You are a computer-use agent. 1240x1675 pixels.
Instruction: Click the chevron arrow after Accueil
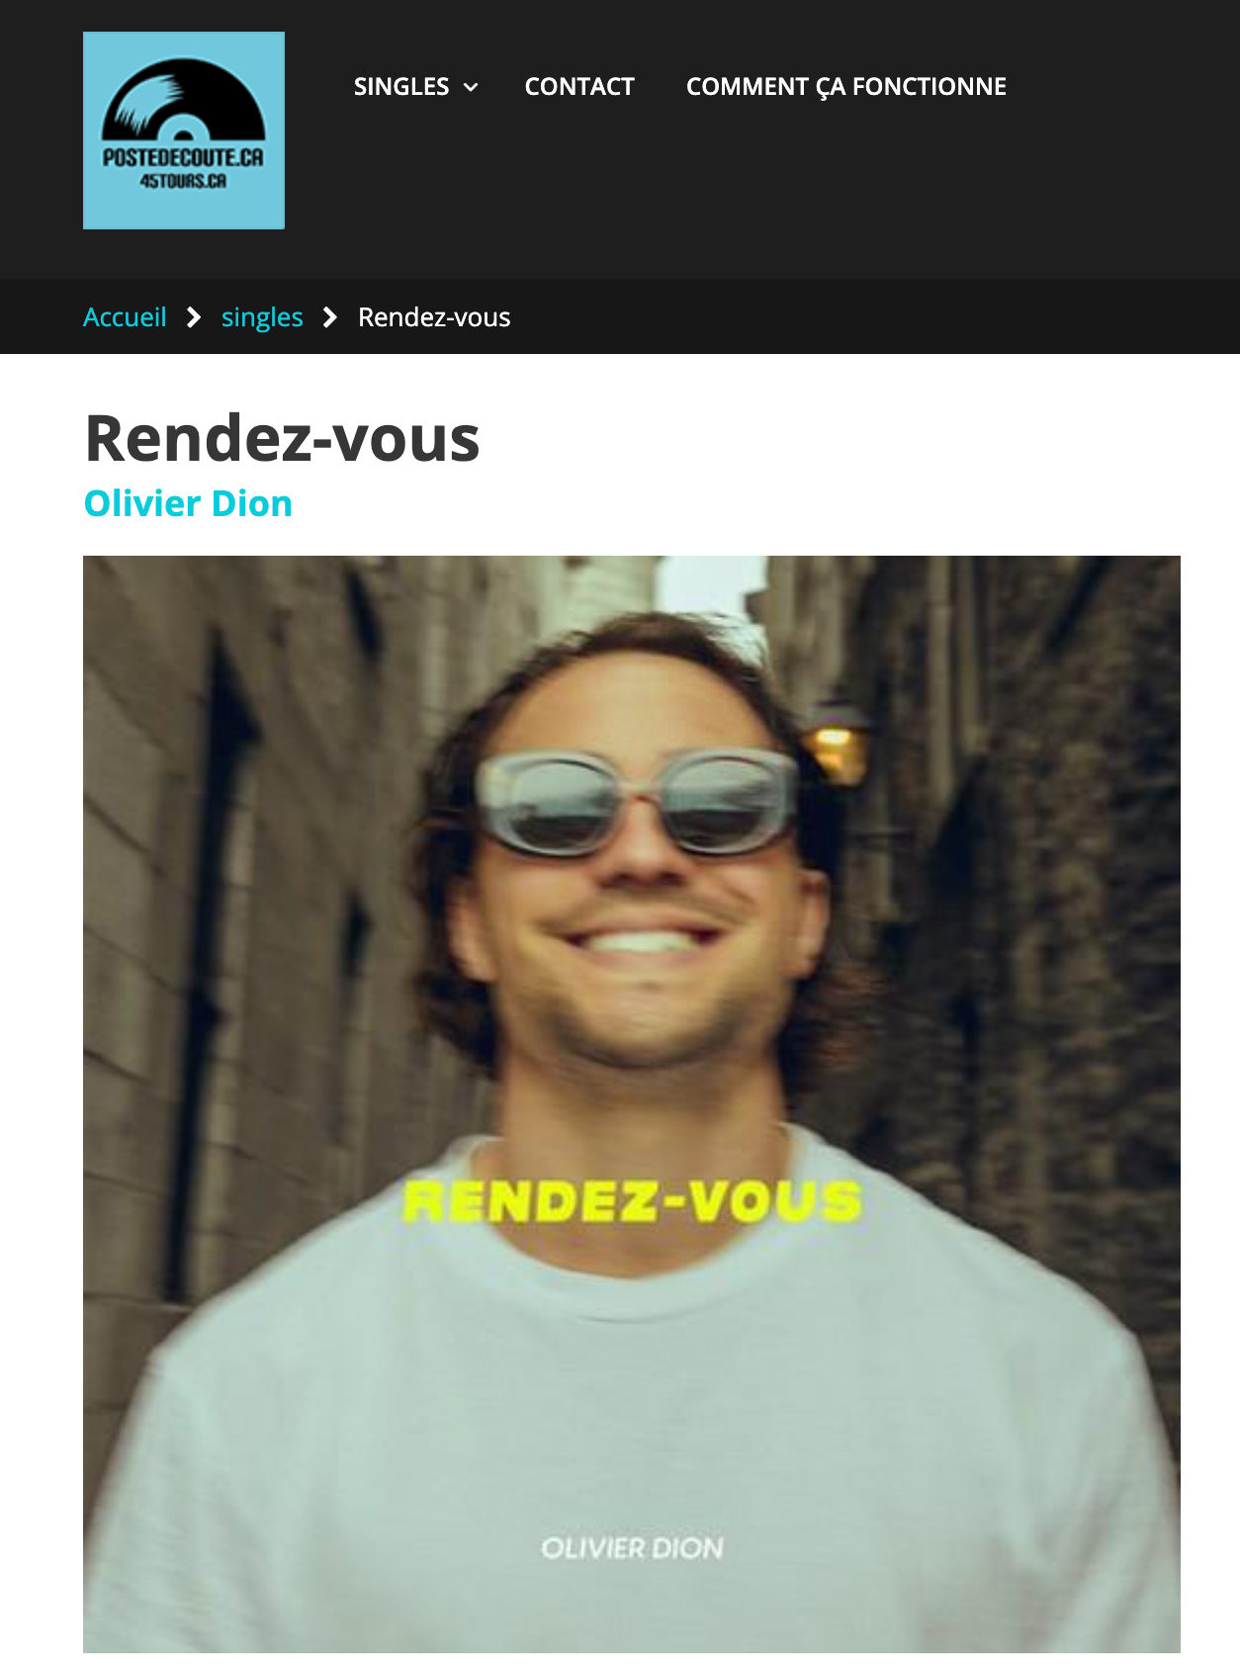[x=194, y=317]
